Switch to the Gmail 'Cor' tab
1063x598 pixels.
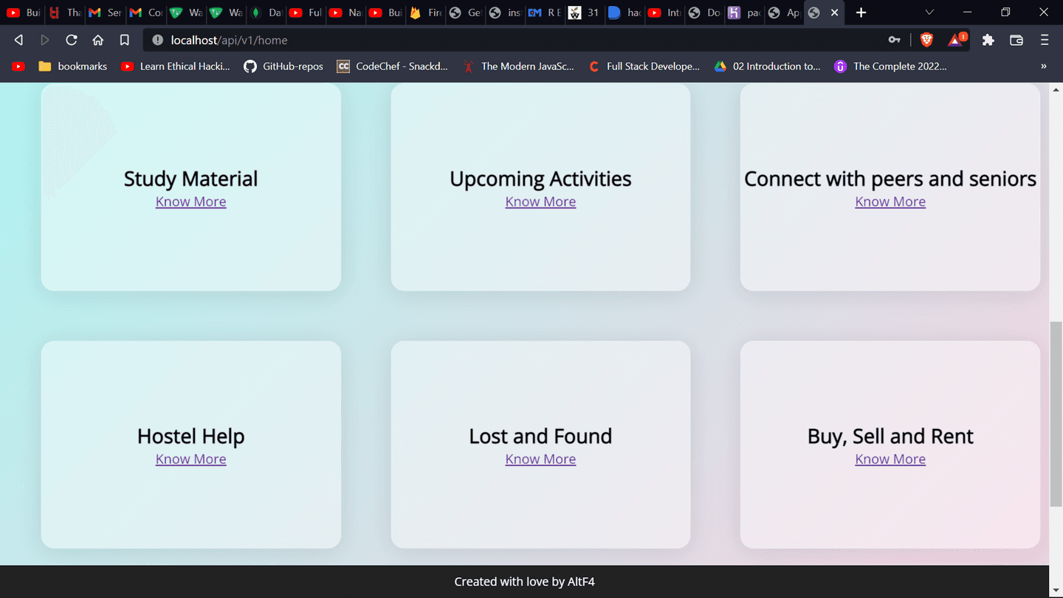145,13
